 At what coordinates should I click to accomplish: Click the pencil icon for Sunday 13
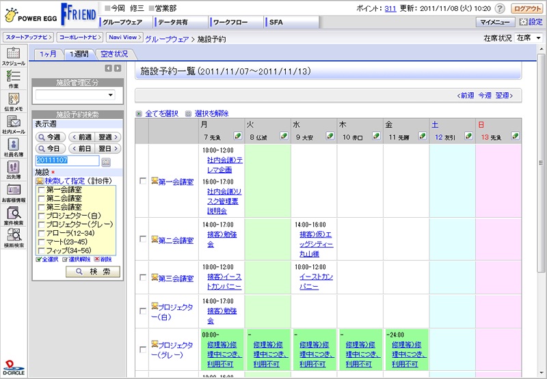pyautogui.click(x=515, y=136)
